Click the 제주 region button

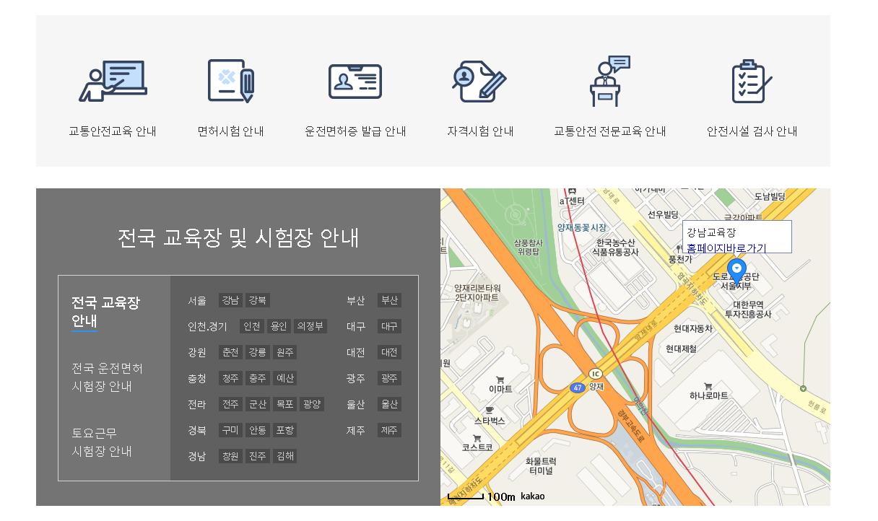coord(388,430)
